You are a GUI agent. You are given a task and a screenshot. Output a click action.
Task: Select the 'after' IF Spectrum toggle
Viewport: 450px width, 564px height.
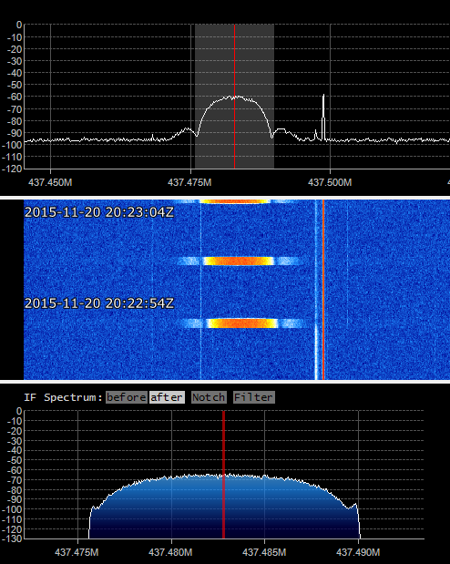click(167, 397)
